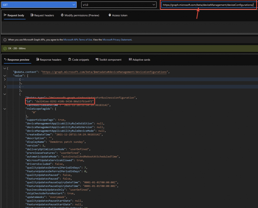The image size is (258, 208).
Task: Open Microsoft APIs Terms of Use link
Action: click(78, 40)
